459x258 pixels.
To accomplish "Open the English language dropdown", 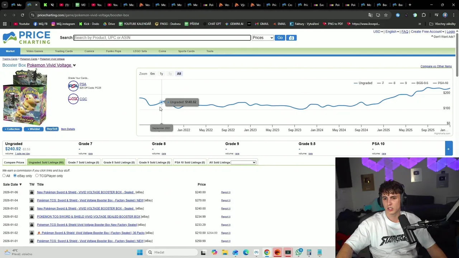I will 392,32.
